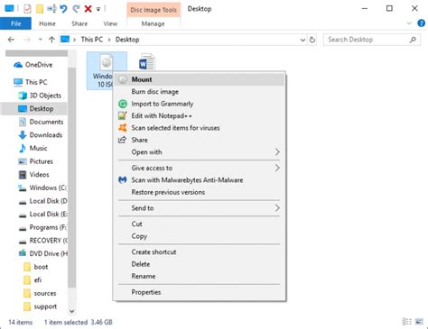Viewport: 428px width, 329px height.
Task: Click Desktop in the address bar
Action: click(x=127, y=40)
